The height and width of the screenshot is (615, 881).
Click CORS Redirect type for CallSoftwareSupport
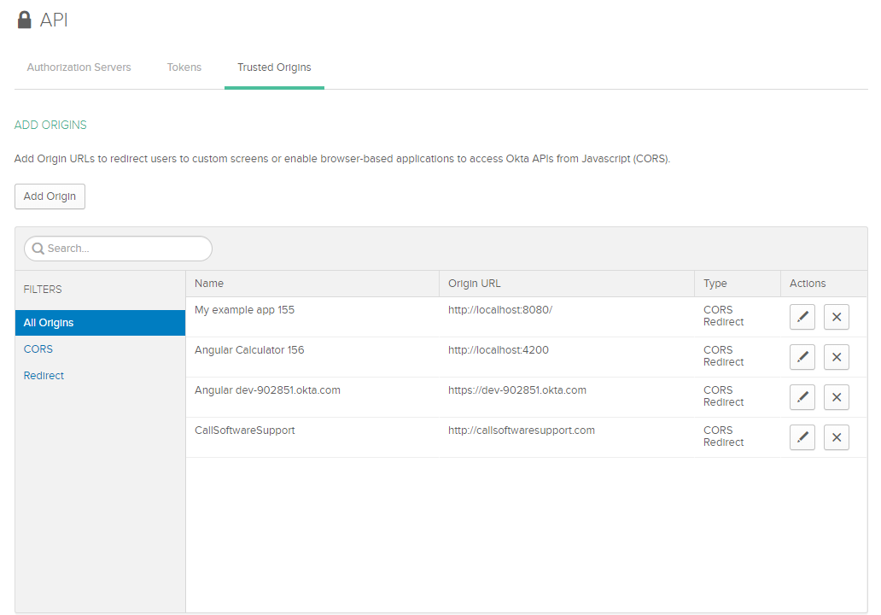(724, 436)
